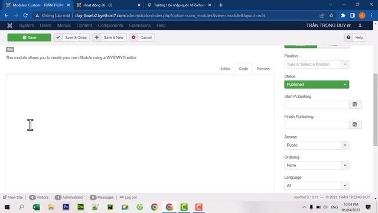
Task: Open Start Publishing calendar picker
Action: (x=354, y=105)
